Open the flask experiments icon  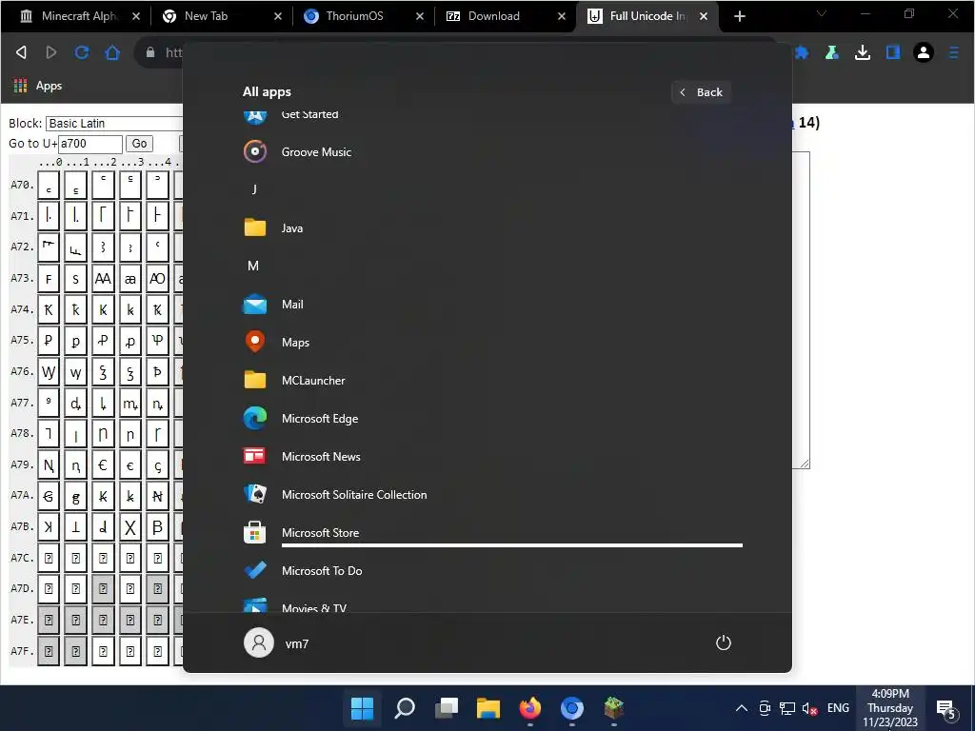[832, 53]
